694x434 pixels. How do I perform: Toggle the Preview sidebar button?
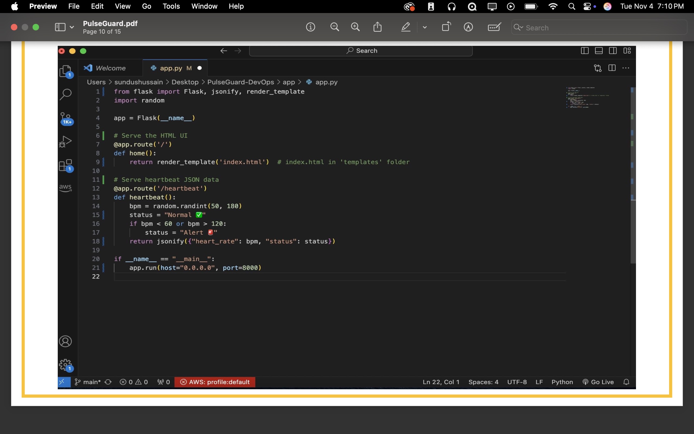[60, 27]
